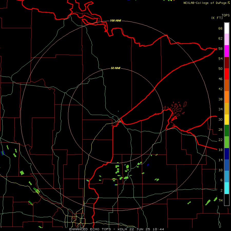Click the legend value '14'
This screenshot has height=231, width=231.
(x=220, y=160)
